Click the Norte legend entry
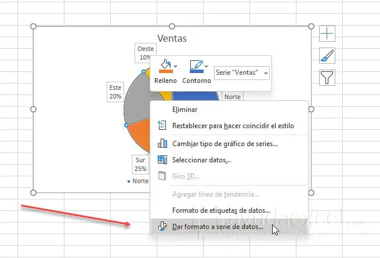 click(138, 181)
